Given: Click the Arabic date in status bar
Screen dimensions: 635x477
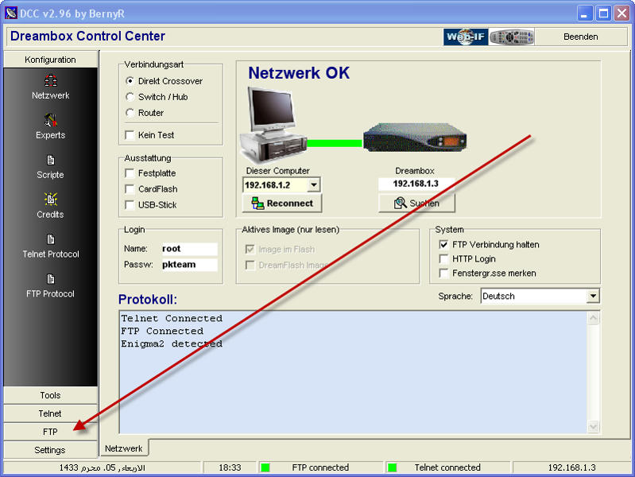Looking at the screenshot, I should point(102,467).
